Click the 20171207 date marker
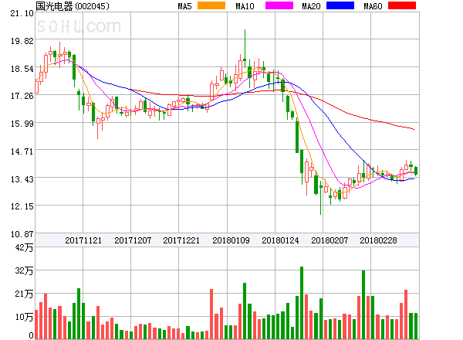 click(x=133, y=240)
